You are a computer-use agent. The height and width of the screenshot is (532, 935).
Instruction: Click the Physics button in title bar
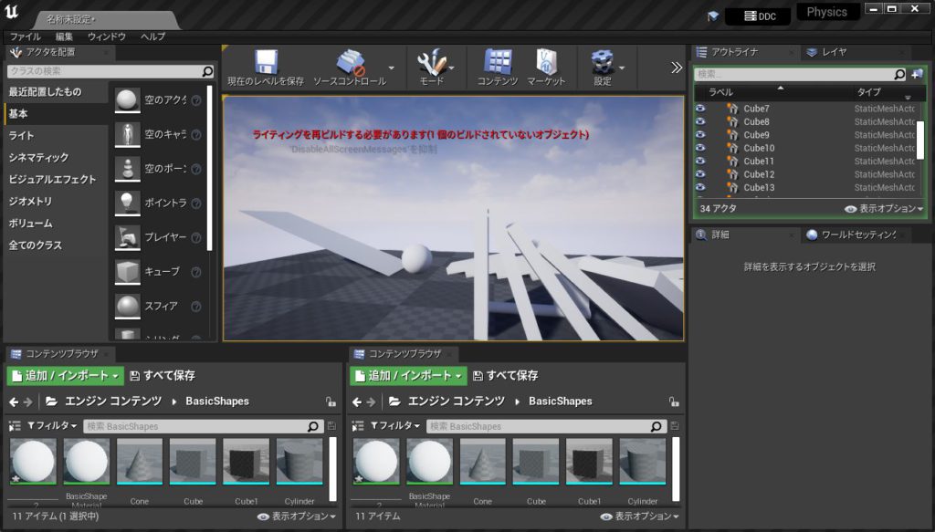[x=827, y=12]
